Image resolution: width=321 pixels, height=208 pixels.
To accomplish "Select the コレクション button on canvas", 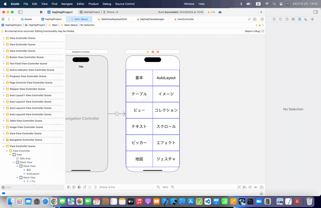I will tap(166, 110).
